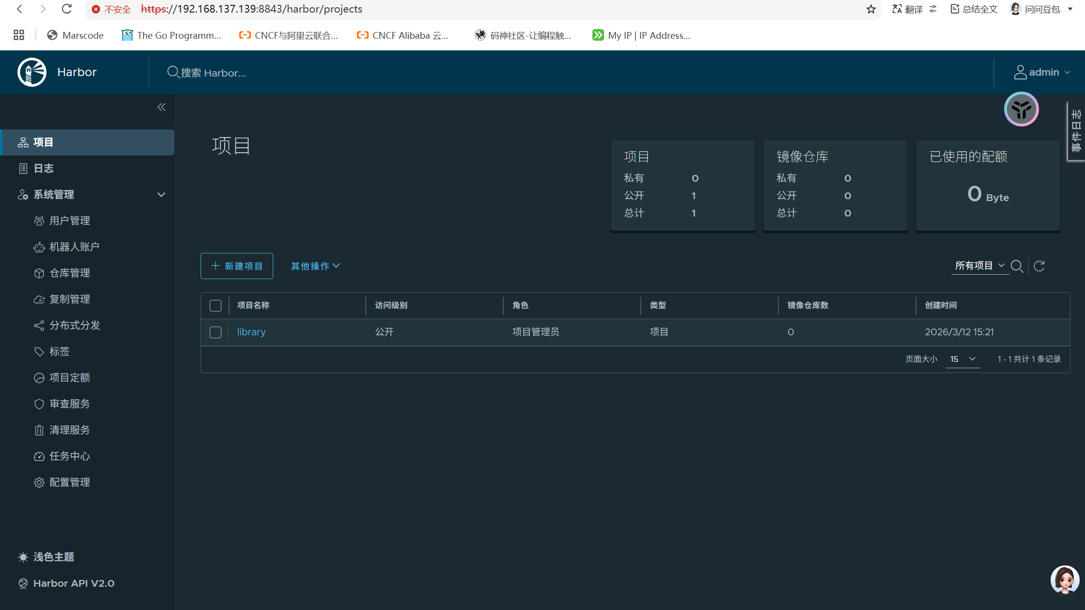Click the 搜索 Harbor search field
Screen dimensions: 1085x610
[213, 73]
